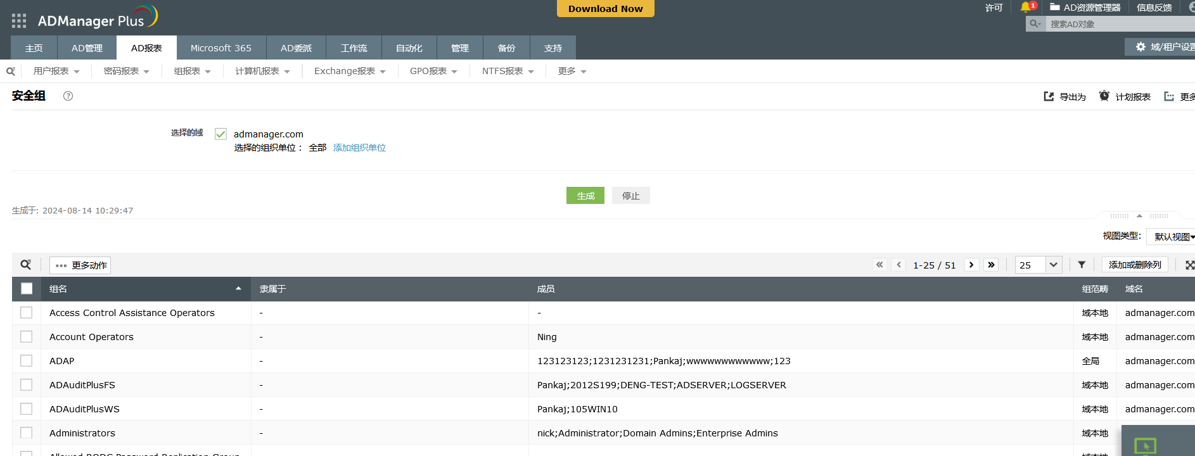Click the help question mark beside 安全组
The height and width of the screenshot is (456, 1195).
68,96
